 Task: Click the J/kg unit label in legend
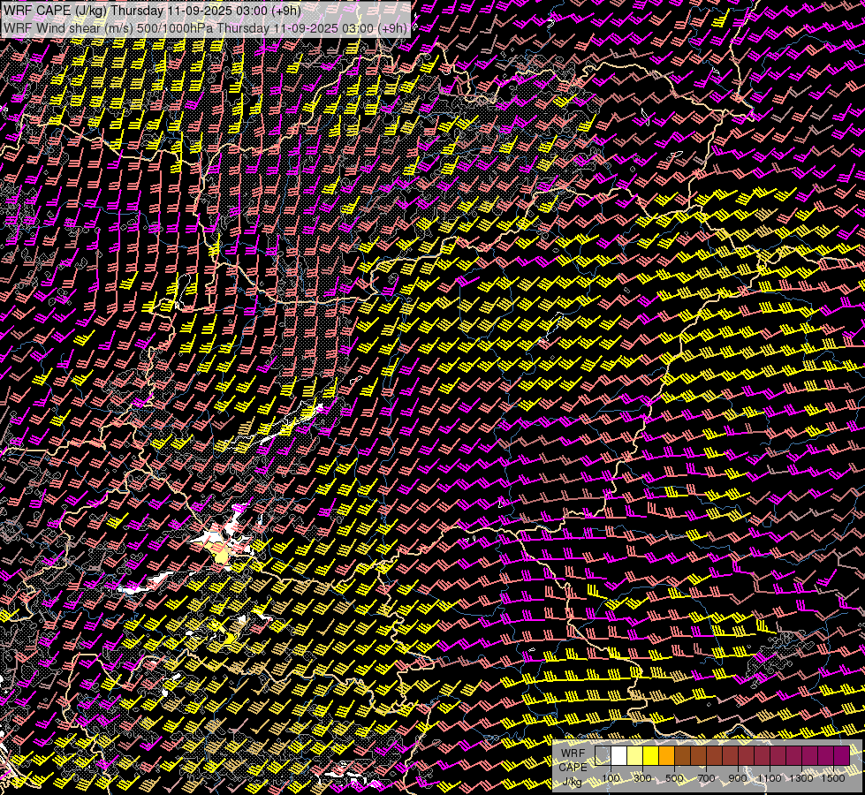pyautogui.click(x=573, y=782)
